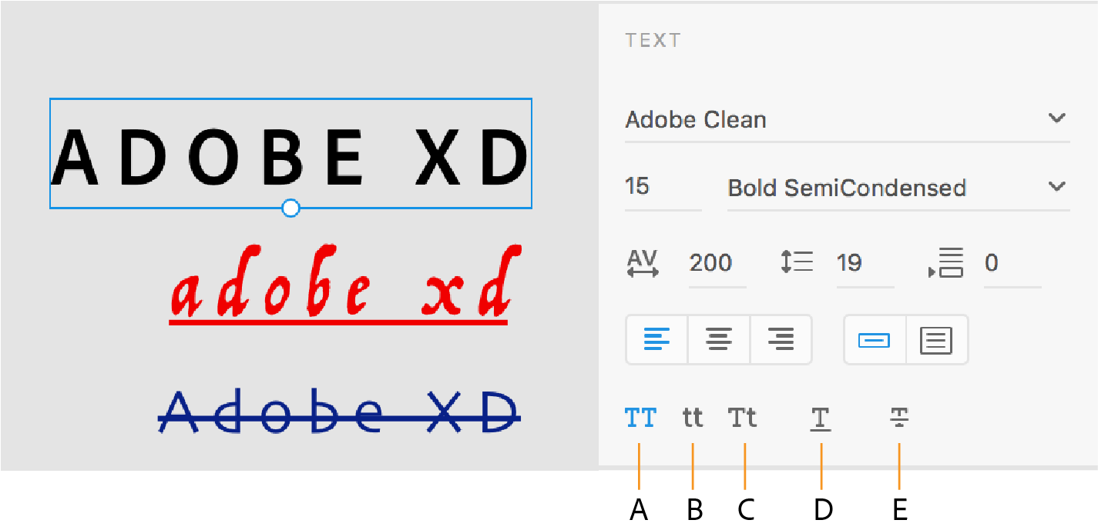The image size is (1098, 530).
Task: Click the line spacing icon
Action: [x=795, y=263]
